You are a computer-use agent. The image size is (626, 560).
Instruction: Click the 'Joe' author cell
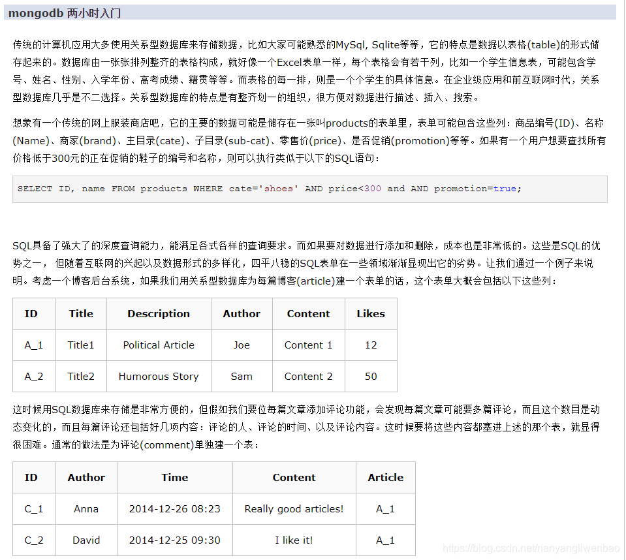(x=242, y=345)
